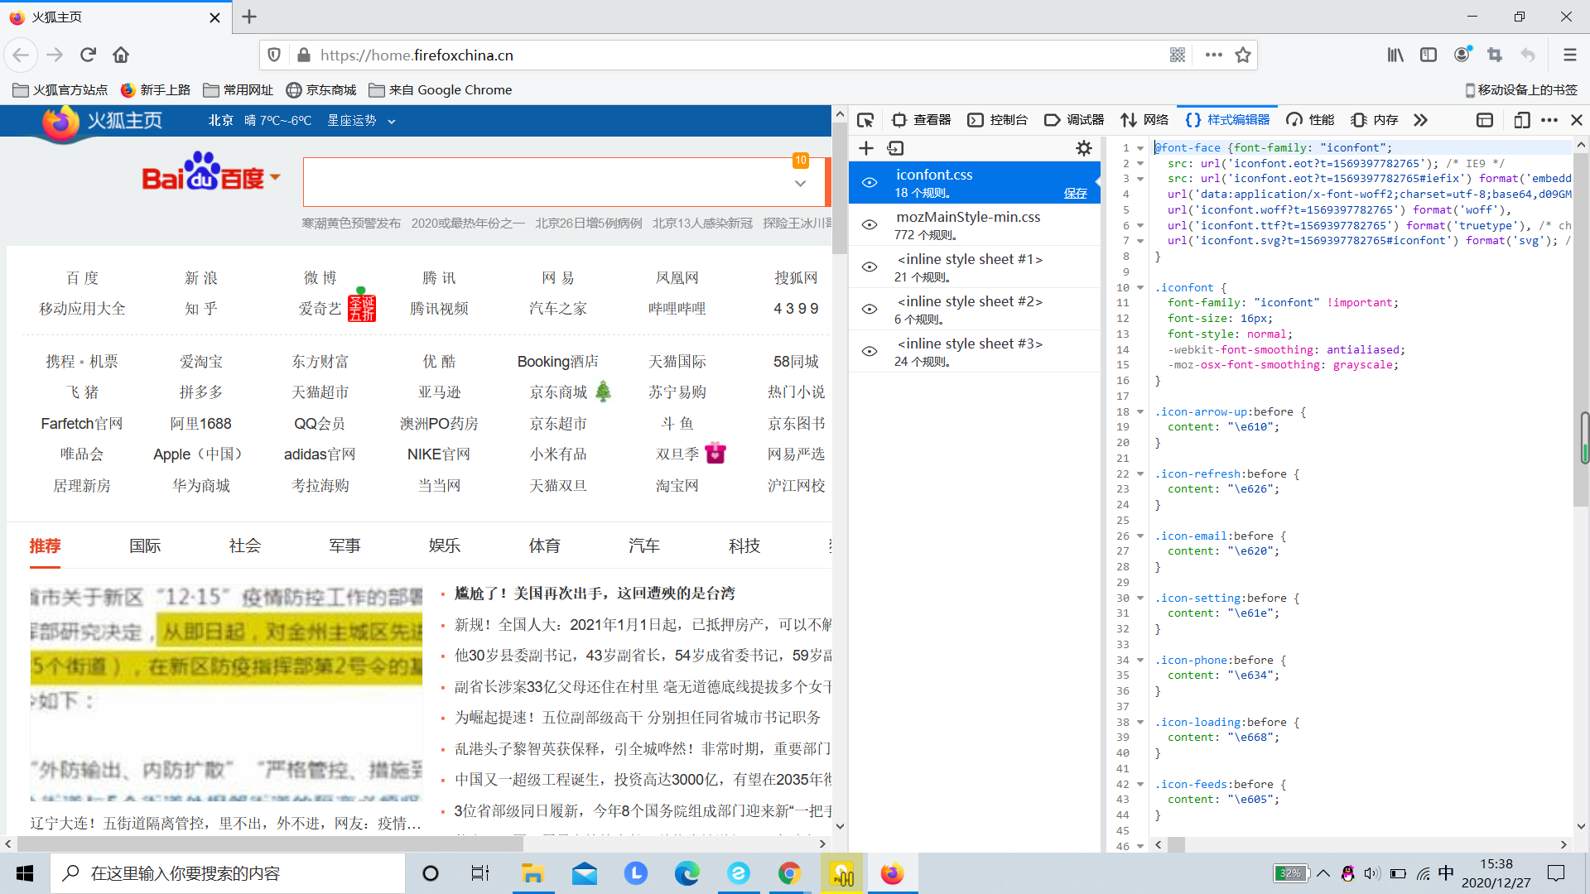The width and height of the screenshot is (1590, 894).
Task: Launch Google Chrome from taskbar
Action: (x=789, y=873)
